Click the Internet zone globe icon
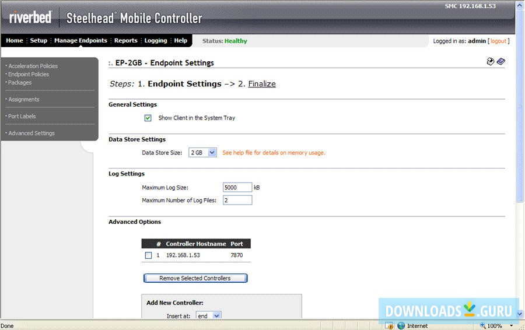 (401, 326)
